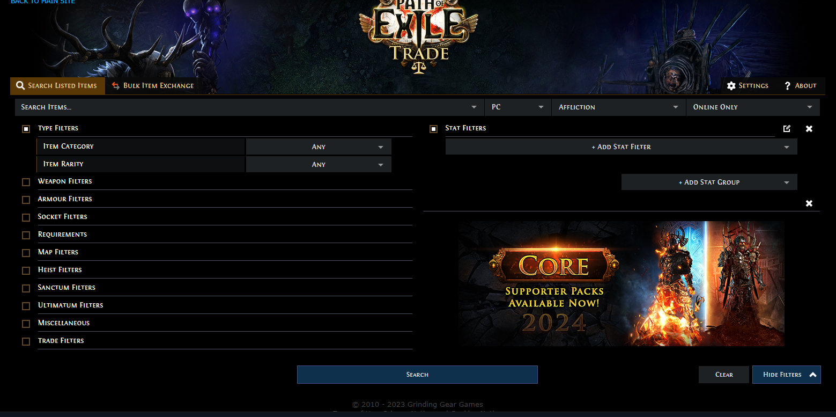Click the Grinding Gear Games copyright text
Image resolution: width=836 pixels, height=417 pixels.
click(418, 405)
